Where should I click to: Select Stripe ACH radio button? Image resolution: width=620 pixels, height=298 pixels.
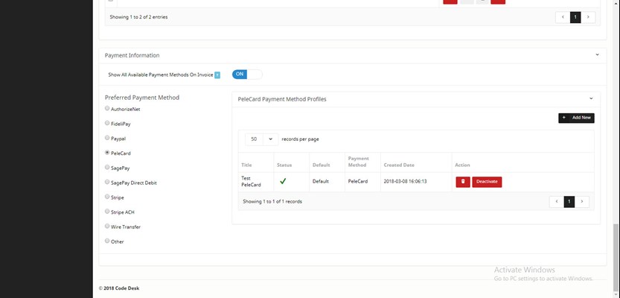point(107,212)
